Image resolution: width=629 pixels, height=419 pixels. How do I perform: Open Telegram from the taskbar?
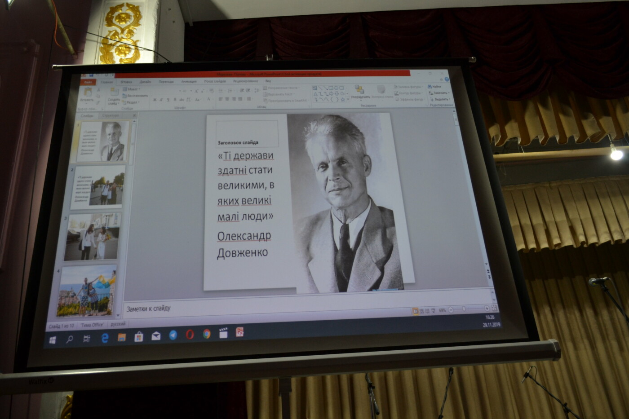tap(173, 335)
